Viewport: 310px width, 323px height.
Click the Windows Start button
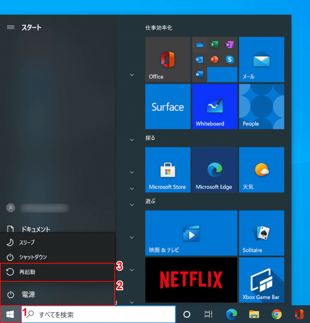point(10,315)
